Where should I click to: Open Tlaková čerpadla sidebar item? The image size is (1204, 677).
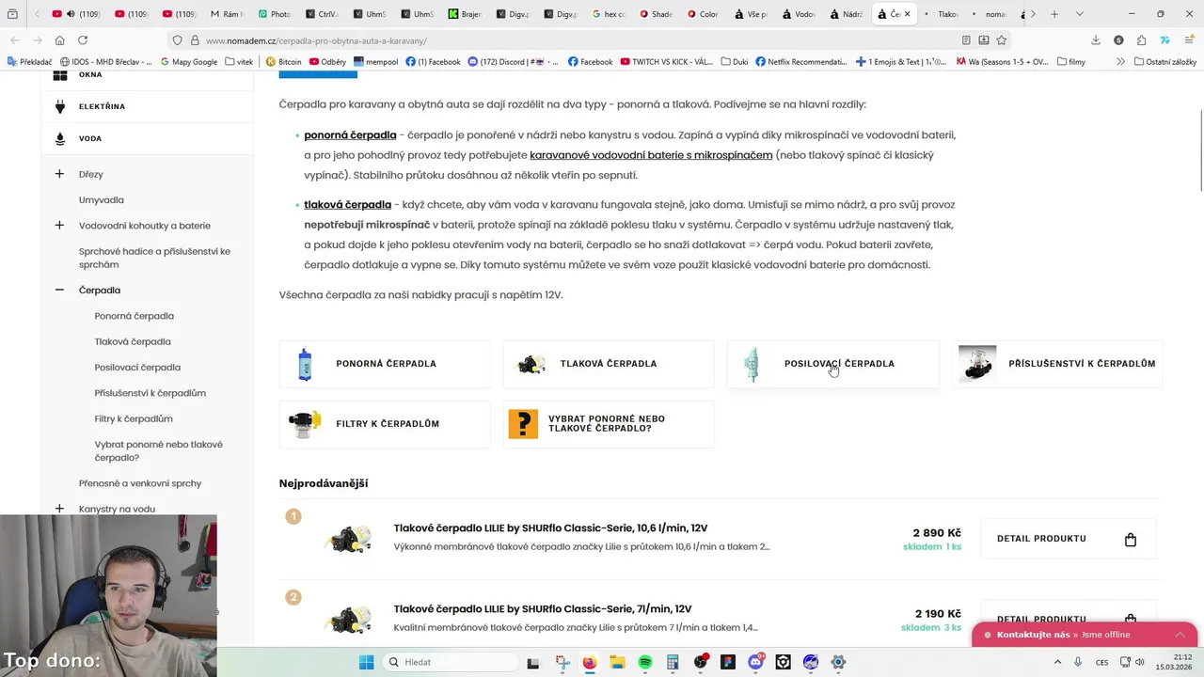tap(133, 341)
